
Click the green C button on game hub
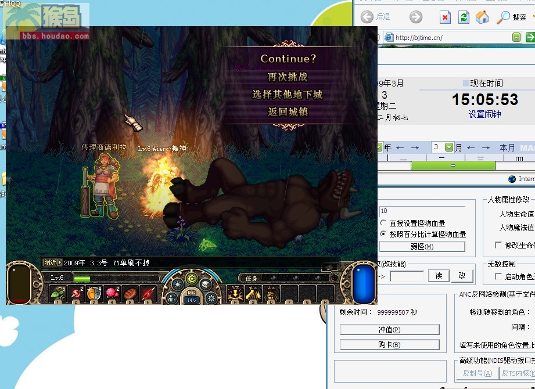click(192, 279)
